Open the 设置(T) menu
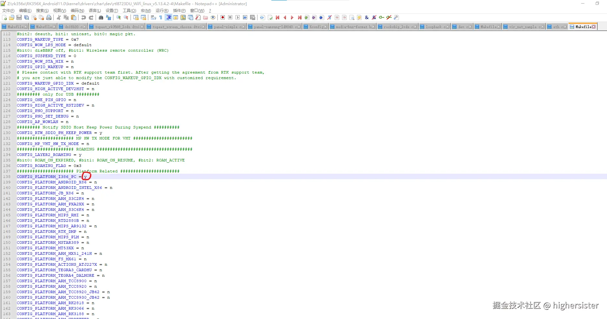 (x=112, y=11)
